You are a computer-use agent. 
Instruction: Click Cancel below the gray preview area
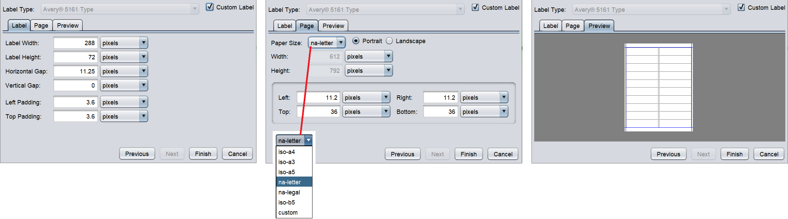coord(769,154)
